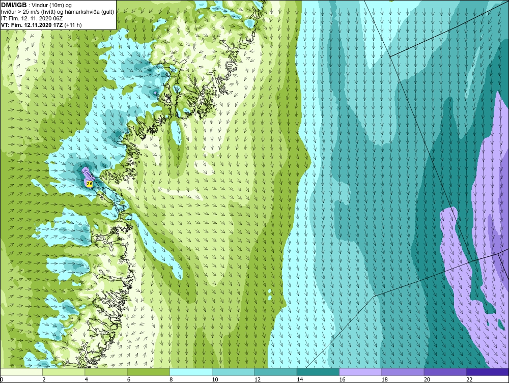Click the legend scale label 2
The image size is (509, 383).
coord(44,380)
